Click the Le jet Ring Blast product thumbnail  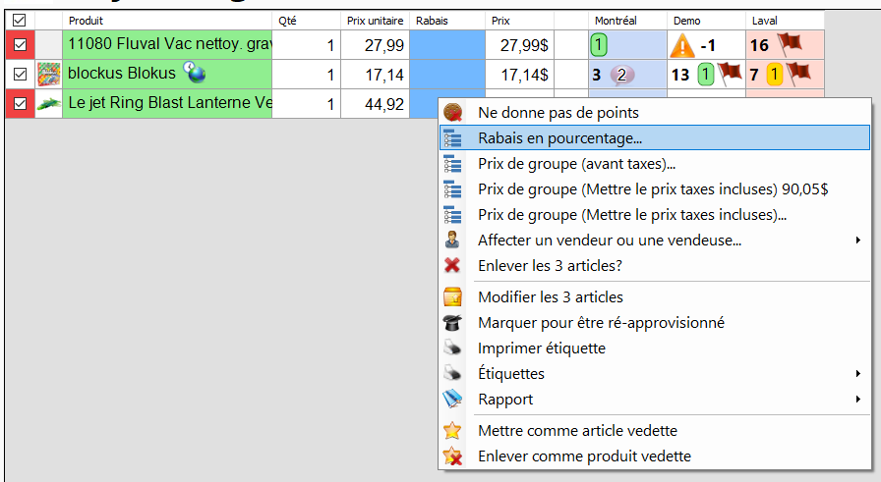pos(49,104)
